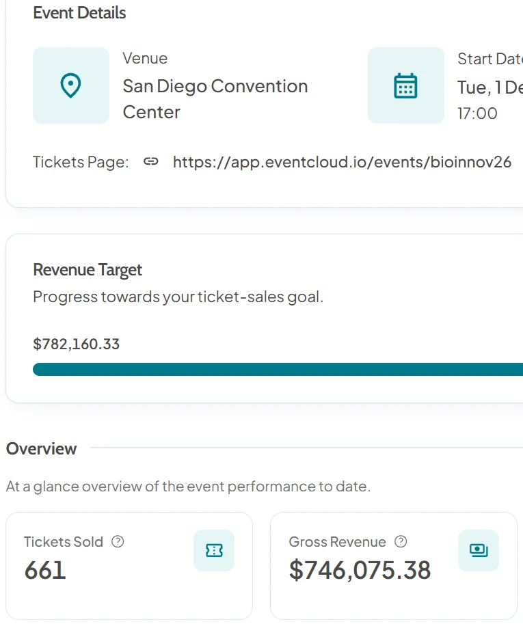This screenshot has width=523, height=626.
Task: Click the 'At a glance overview' description
Action: [x=188, y=487]
